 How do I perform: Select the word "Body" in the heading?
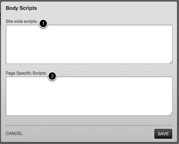[12, 8]
